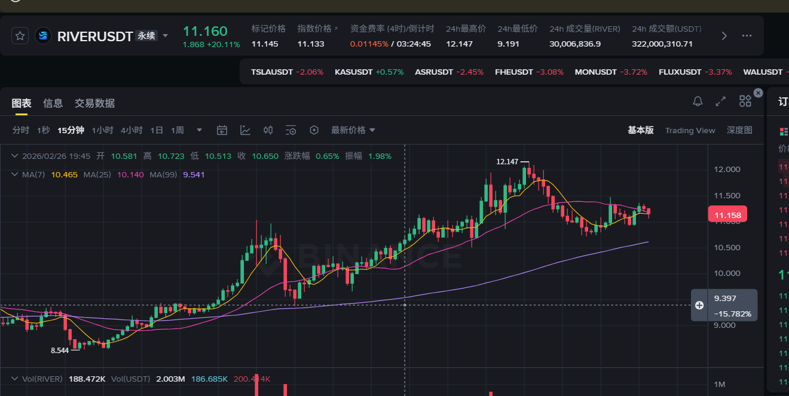Click the mark price 11.145 value
This screenshot has width=789, height=396.
click(x=265, y=44)
